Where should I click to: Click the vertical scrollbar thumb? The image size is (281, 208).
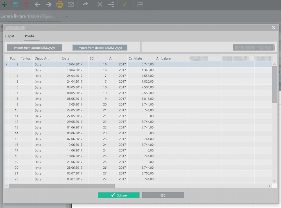274,85
